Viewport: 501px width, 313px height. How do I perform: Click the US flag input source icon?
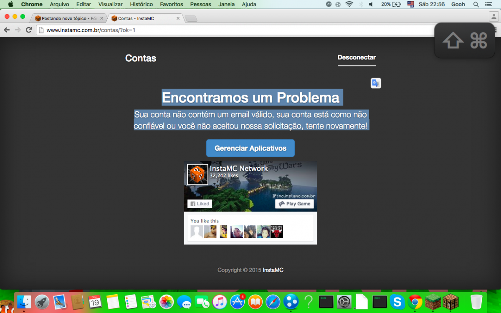(410, 4)
